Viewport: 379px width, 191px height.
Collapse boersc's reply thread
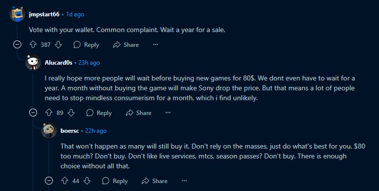click(49, 181)
